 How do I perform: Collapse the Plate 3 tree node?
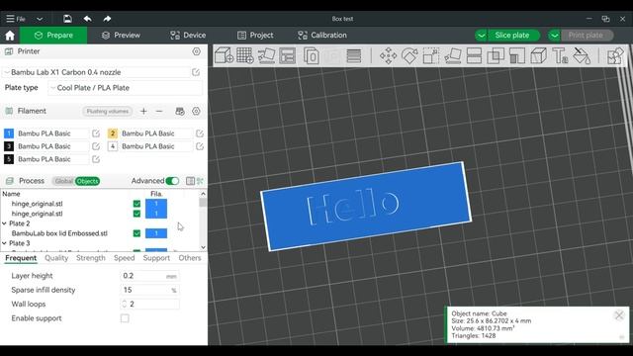pos(4,243)
